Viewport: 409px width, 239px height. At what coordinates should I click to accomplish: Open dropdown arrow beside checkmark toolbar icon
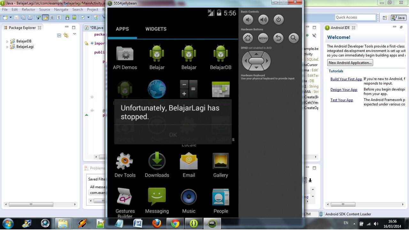[88, 18]
